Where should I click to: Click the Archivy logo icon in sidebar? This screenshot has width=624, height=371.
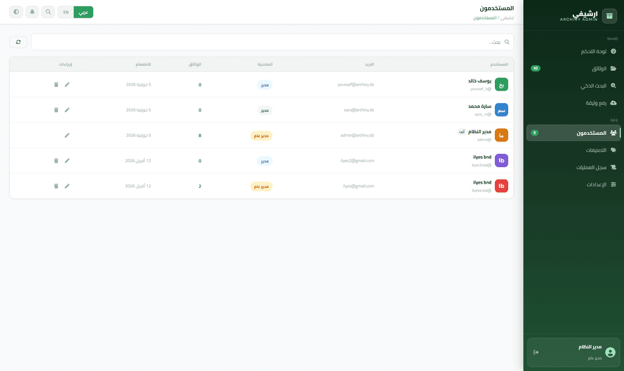pos(609,16)
